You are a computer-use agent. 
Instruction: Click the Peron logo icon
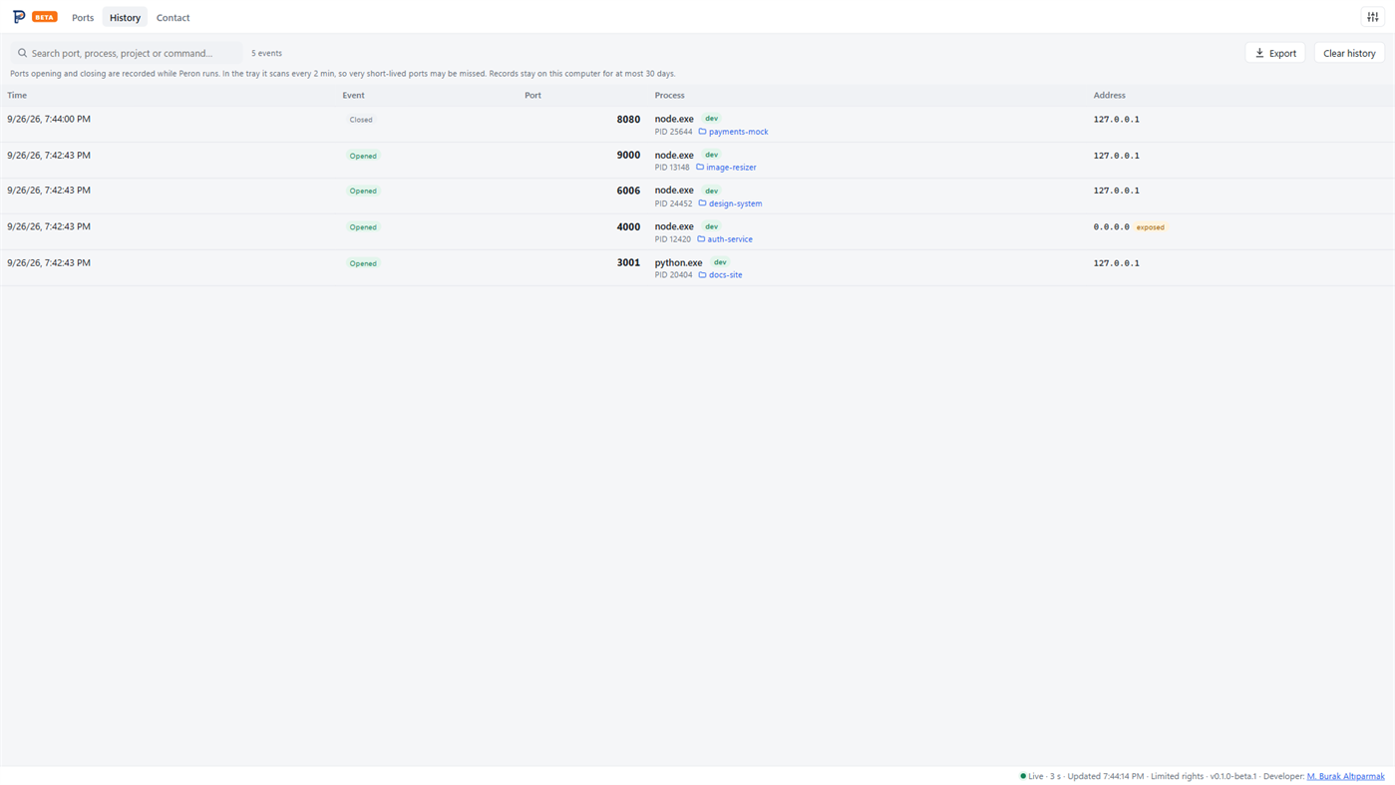[19, 17]
